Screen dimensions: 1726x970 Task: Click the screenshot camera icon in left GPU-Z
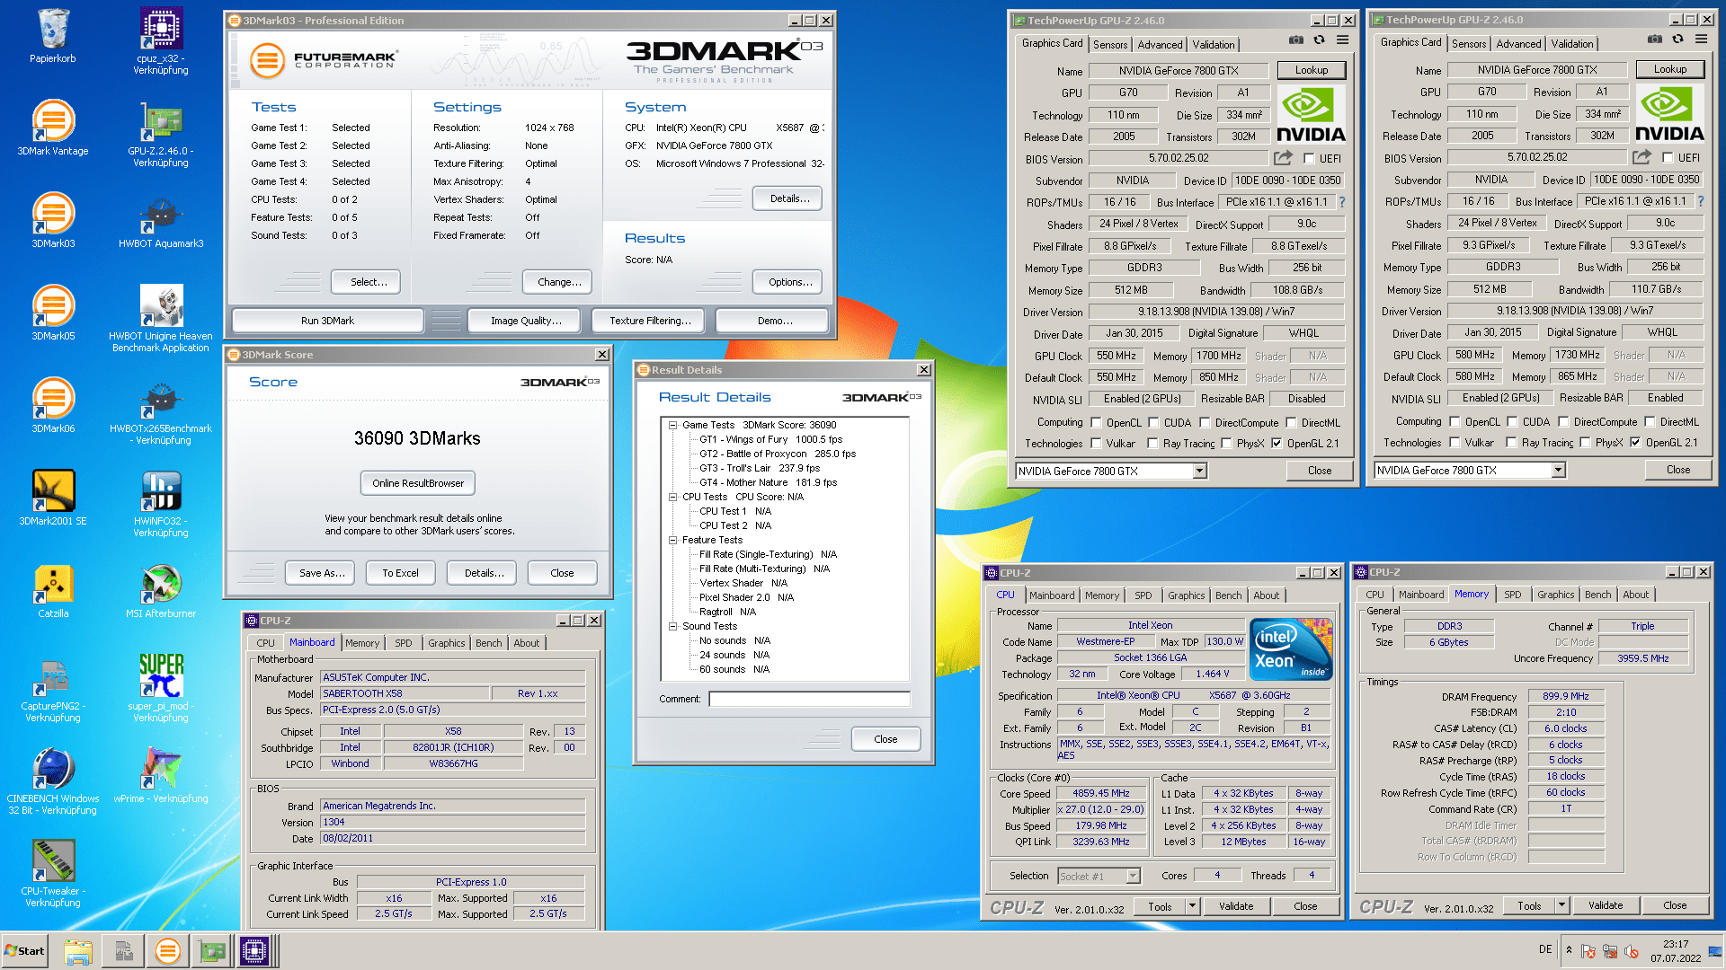[1295, 40]
